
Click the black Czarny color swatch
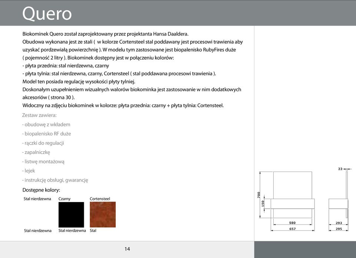tap(71, 215)
